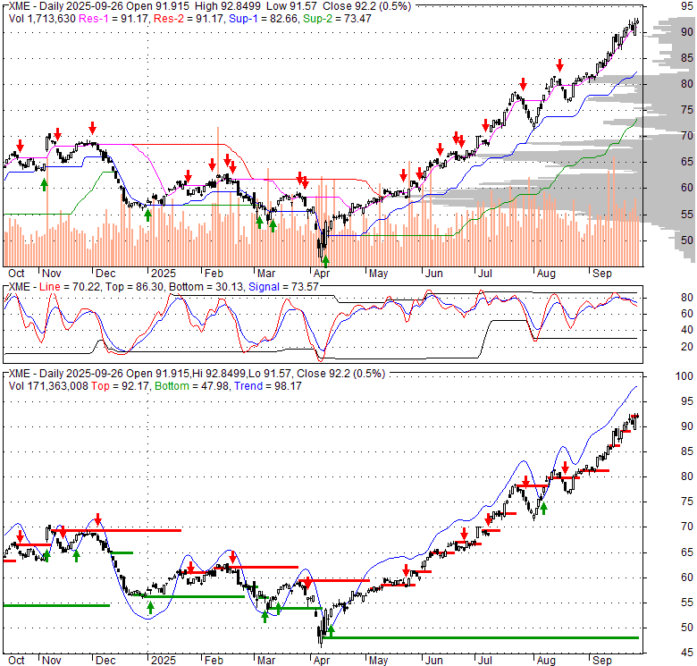Click 'Jul' on the bottom chart time axis
The height and width of the screenshot is (666, 697).
point(485,661)
